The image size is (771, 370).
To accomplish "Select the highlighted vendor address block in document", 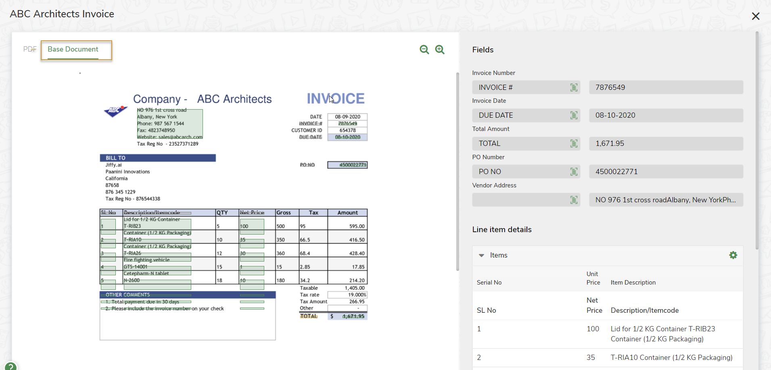I will coord(169,123).
